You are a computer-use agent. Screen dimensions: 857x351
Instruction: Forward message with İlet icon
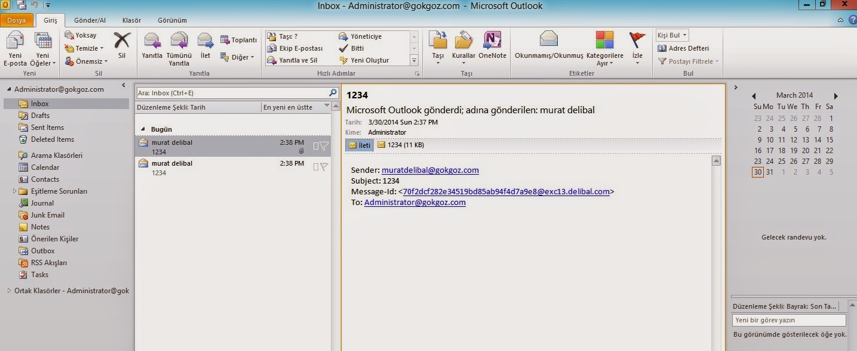click(205, 41)
